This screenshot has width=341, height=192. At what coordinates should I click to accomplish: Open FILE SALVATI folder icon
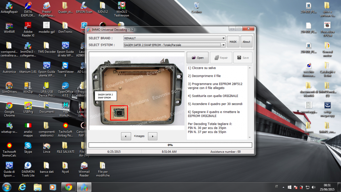[x=65, y=147]
